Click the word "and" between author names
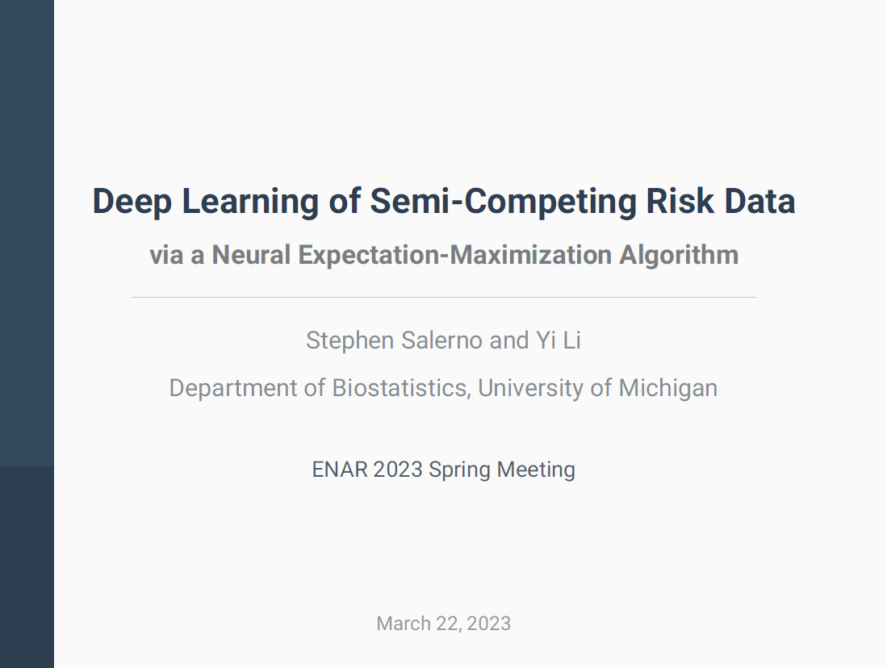This screenshot has width=887, height=668. point(508,340)
